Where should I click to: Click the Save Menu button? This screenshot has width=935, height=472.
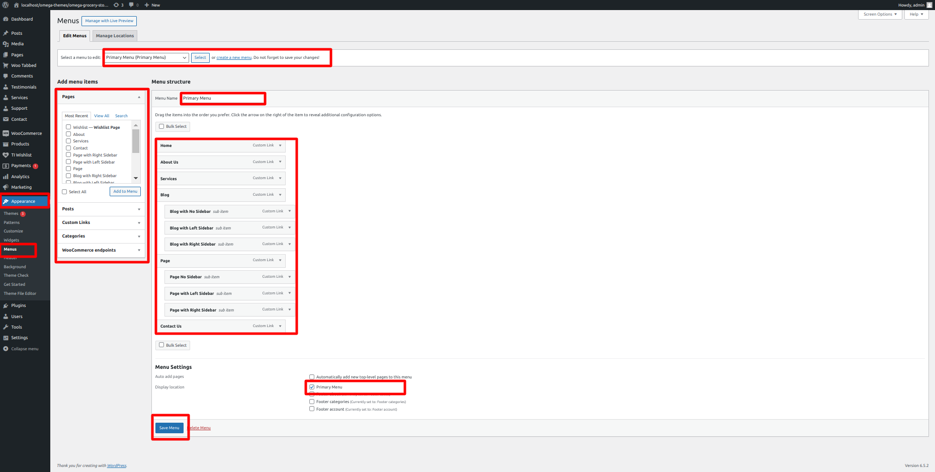(x=169, y=428)
